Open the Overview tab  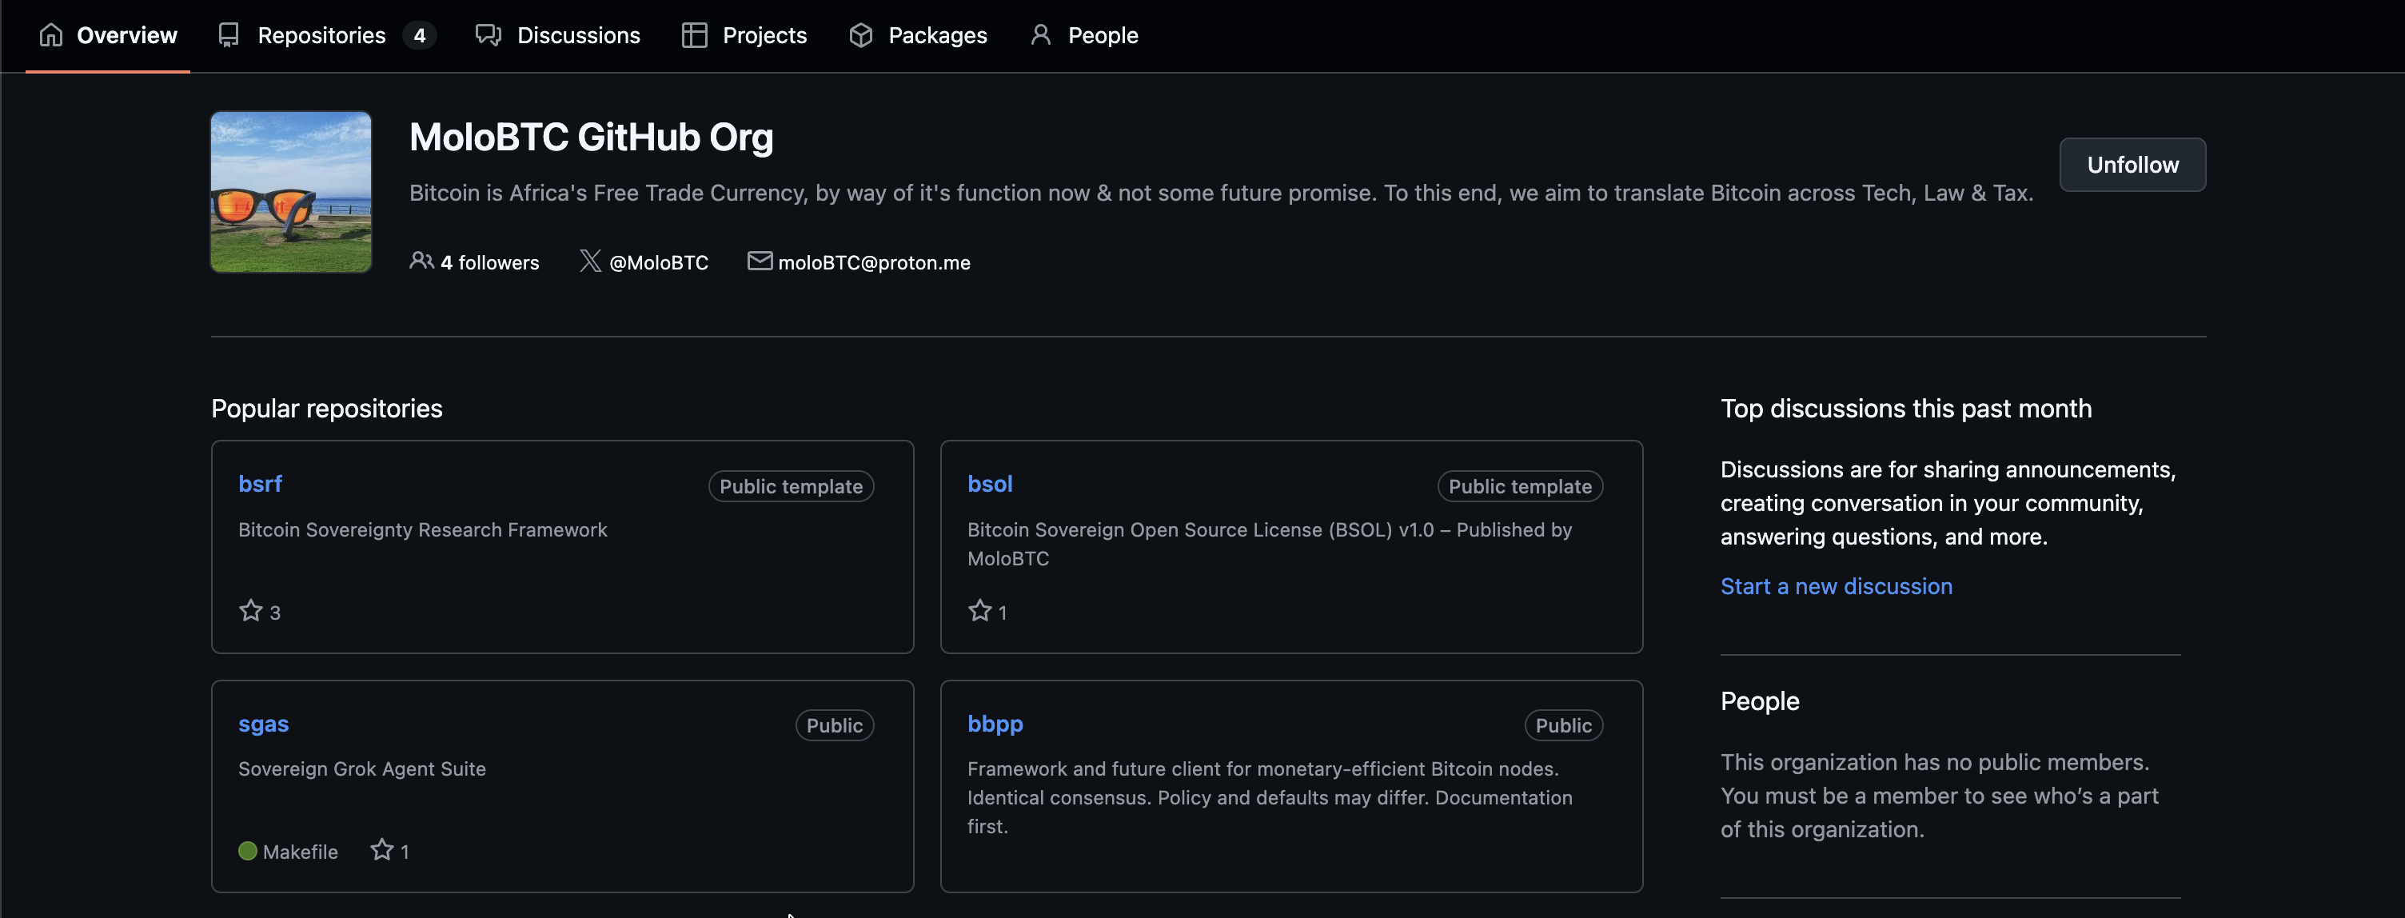pyautogui.click(x=107, y=35)
